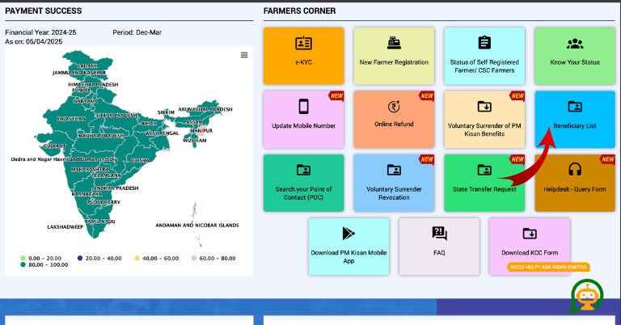Click the Lakshadweep map label
Image resolution: width=621 pixels, height=325 pixels.
pos(65,227)
